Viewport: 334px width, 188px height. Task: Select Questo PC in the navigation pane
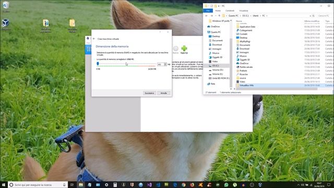216,32
